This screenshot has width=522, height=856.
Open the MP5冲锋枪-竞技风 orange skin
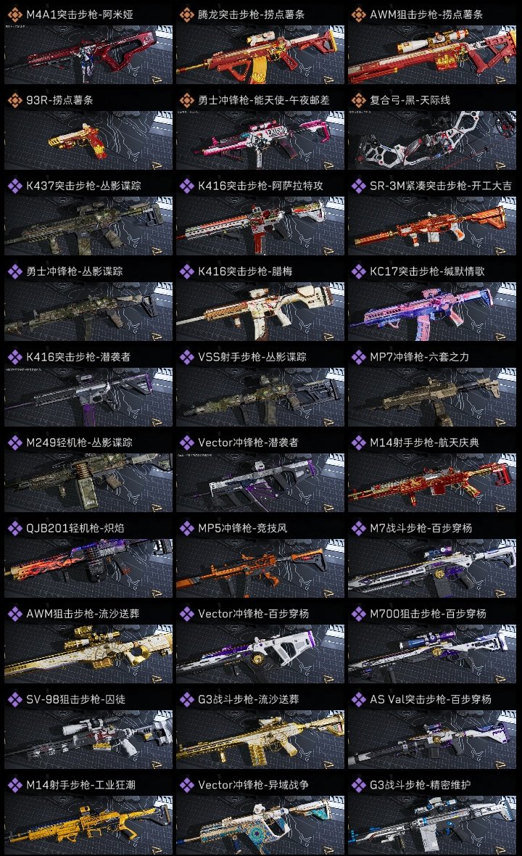point(260,568)
